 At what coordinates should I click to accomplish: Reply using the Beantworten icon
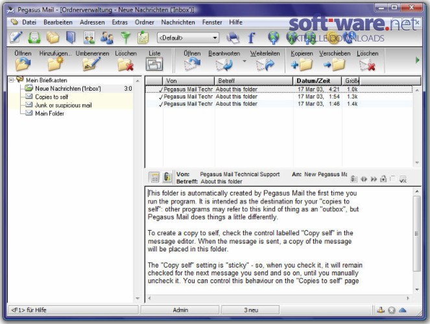point(224,65)
